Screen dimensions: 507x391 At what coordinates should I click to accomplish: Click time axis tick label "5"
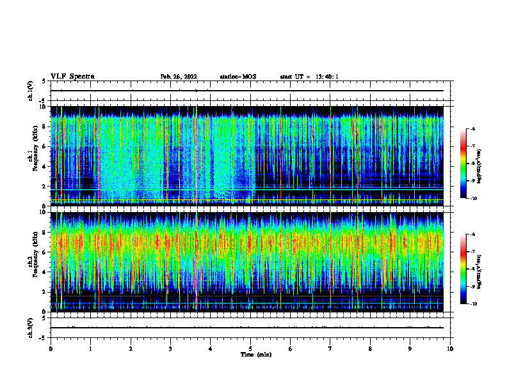click(x=250, y=349)
